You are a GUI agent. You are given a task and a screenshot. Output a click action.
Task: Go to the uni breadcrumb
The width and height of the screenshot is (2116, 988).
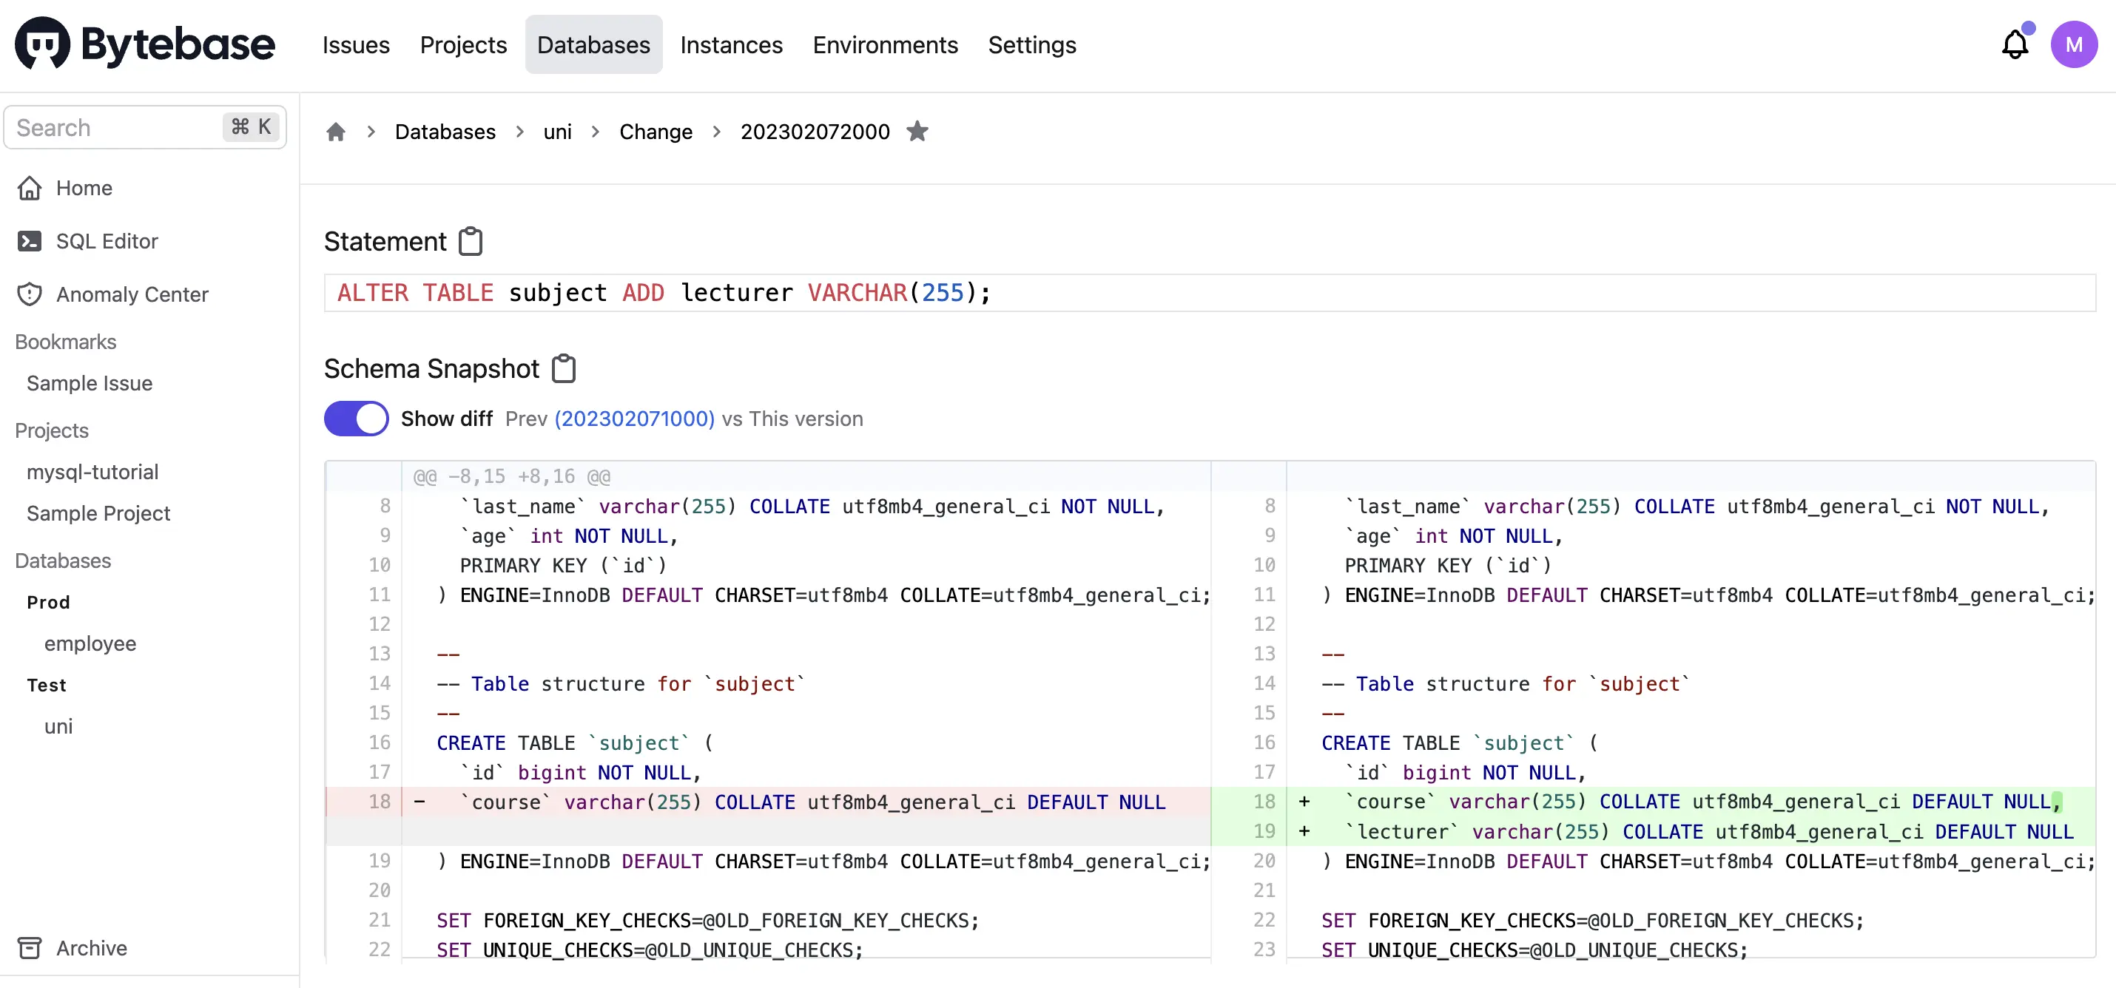pos(557,132)
